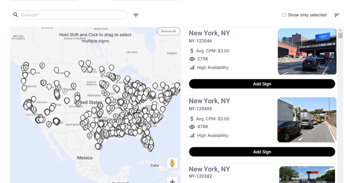The image size is (344, 183).
Task: Open the NY-120405 traffic photo
Action: [x=307, y=120]
